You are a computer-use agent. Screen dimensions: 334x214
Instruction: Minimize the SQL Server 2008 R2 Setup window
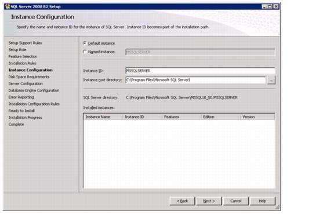(x=264, y=6)
